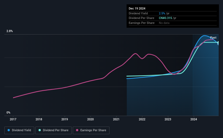Select the 2021 x-axis label

point(116,119)
